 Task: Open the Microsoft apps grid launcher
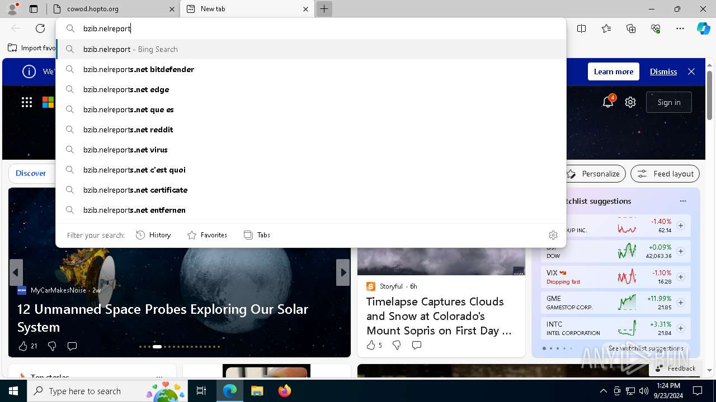[x=27, y=102]
